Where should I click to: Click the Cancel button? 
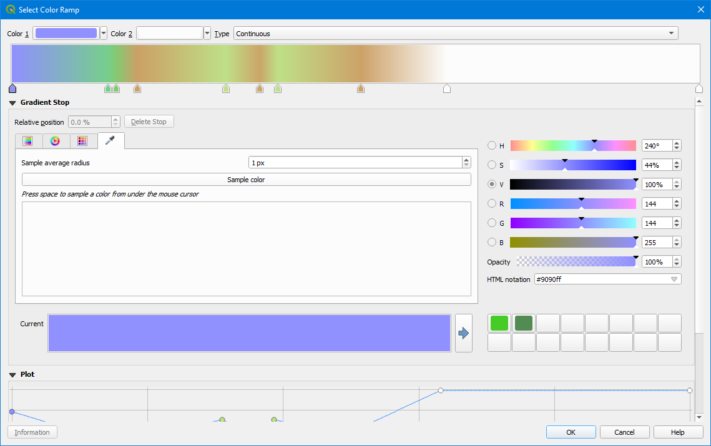(x=624, y=432)
